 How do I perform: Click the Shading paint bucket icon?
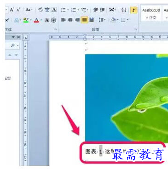113,20
